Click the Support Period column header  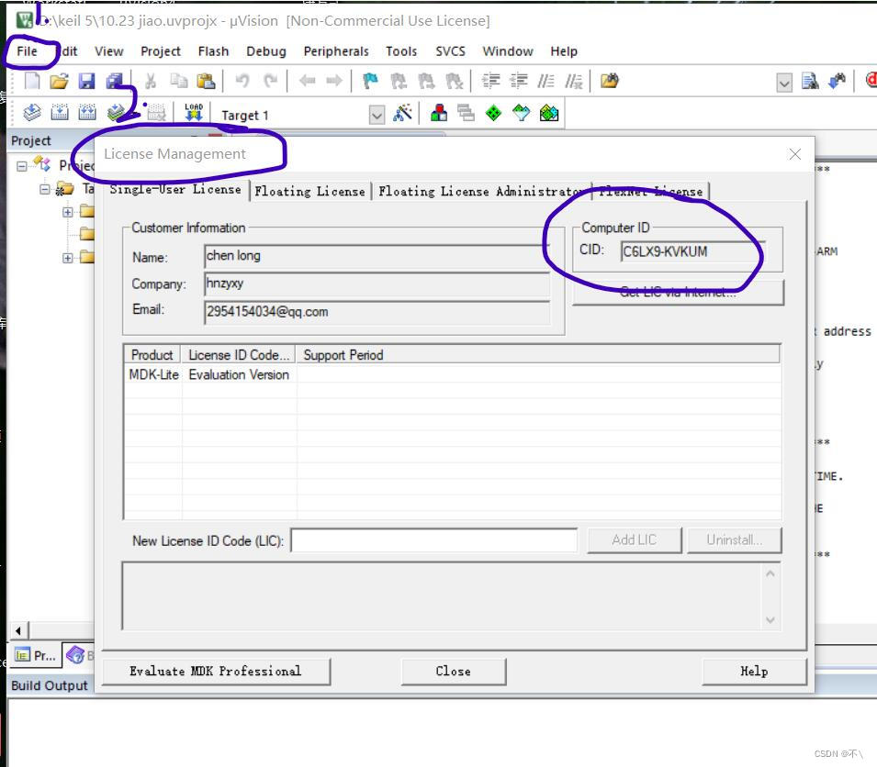tap(537, 355)
